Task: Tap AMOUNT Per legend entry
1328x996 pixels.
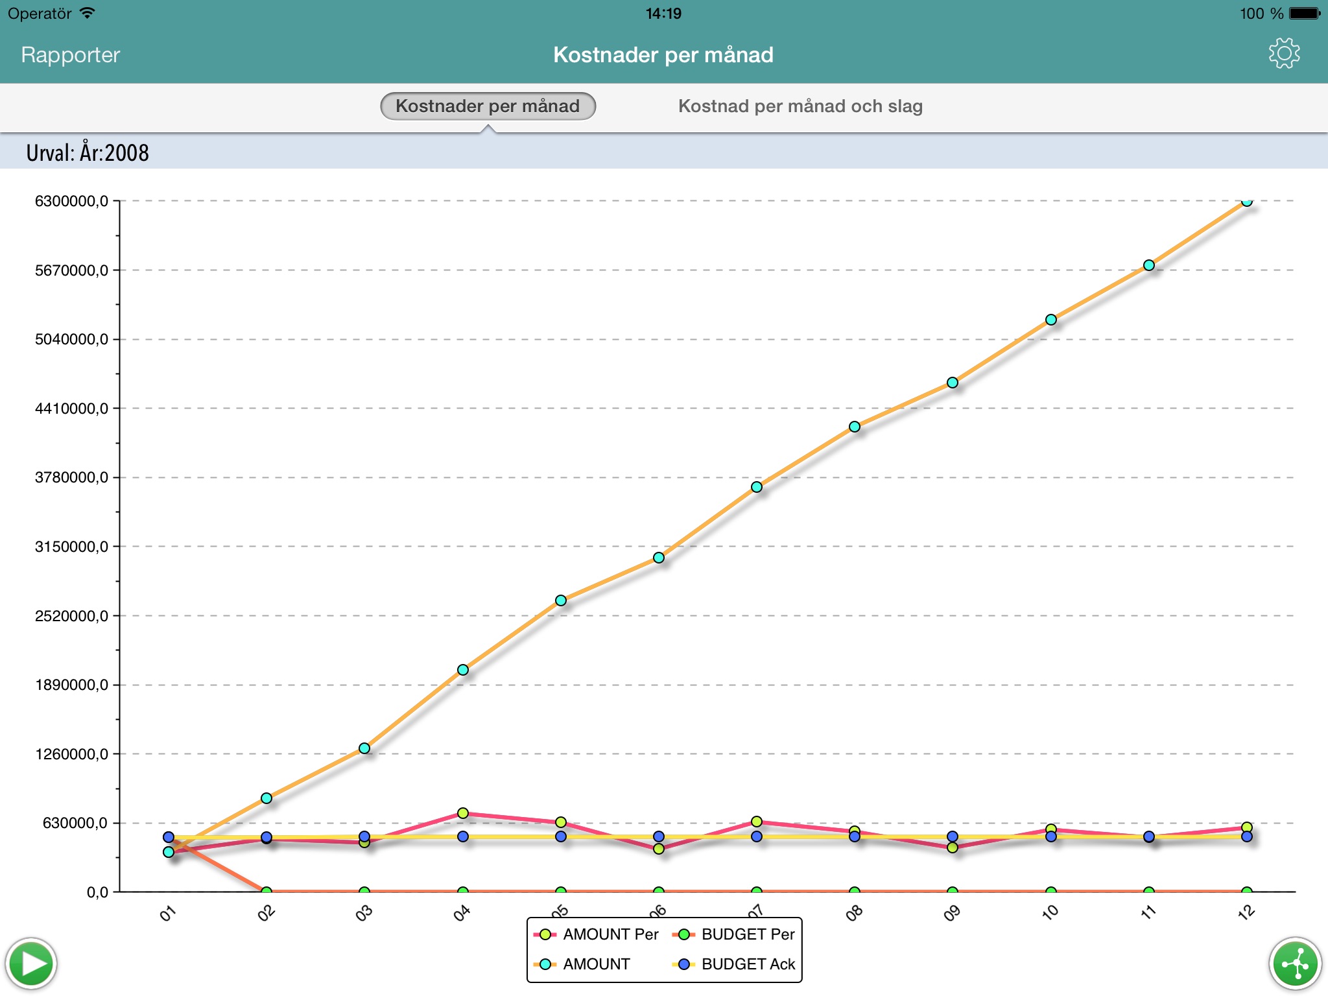Action: coord(596,934)
